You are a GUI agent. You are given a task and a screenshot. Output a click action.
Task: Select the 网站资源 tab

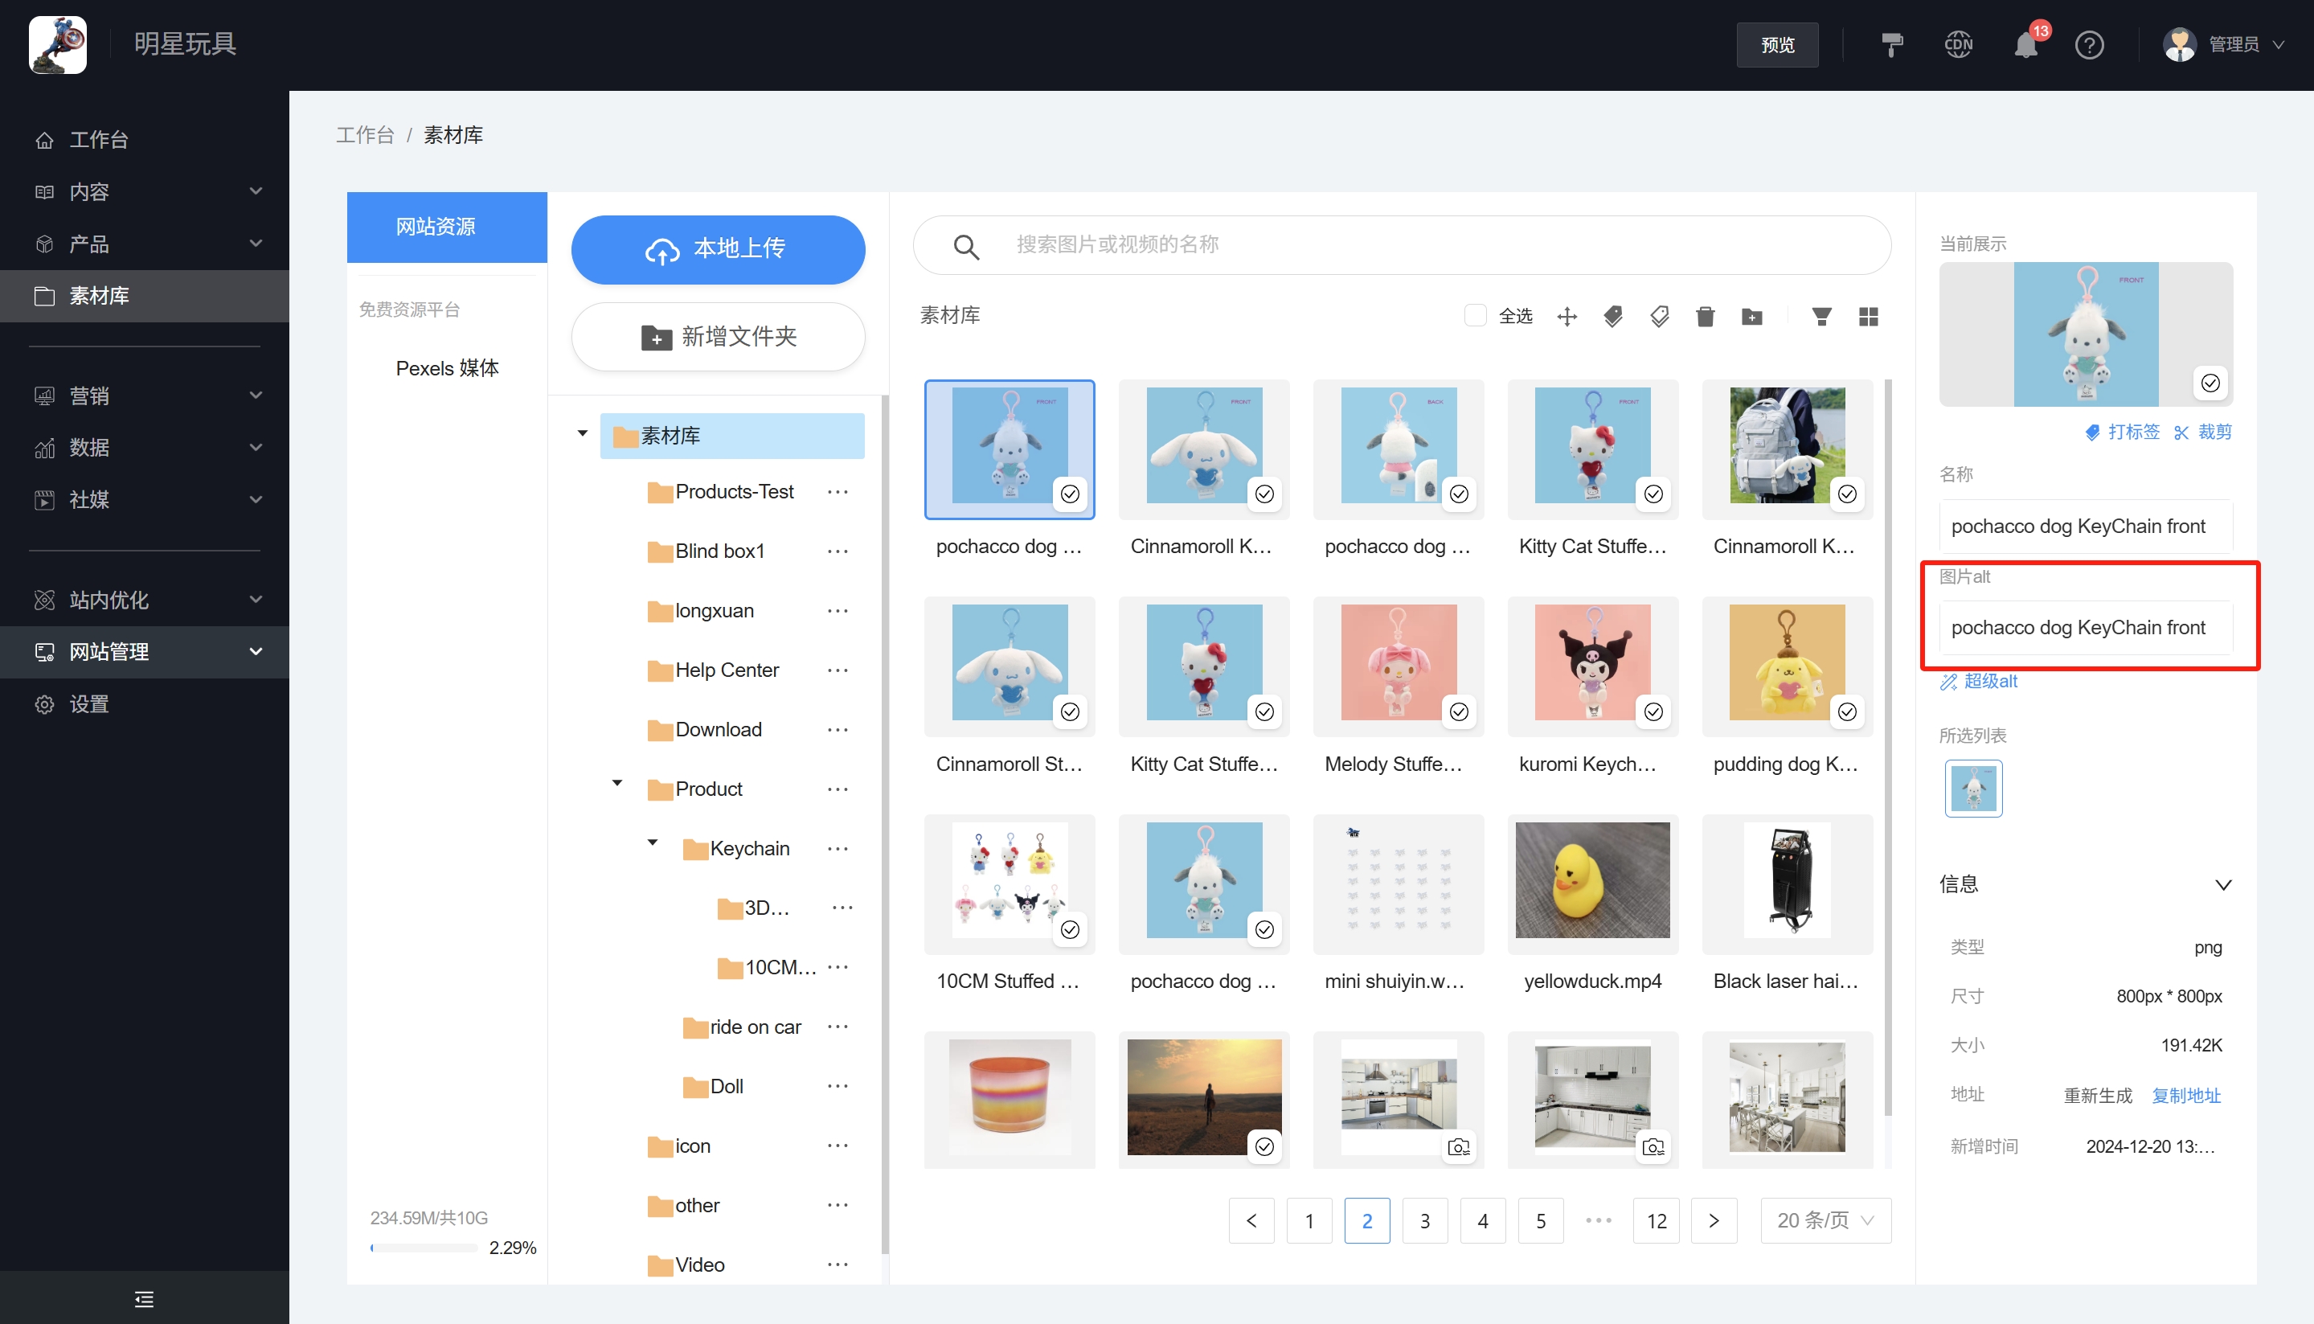coord(446,227)
